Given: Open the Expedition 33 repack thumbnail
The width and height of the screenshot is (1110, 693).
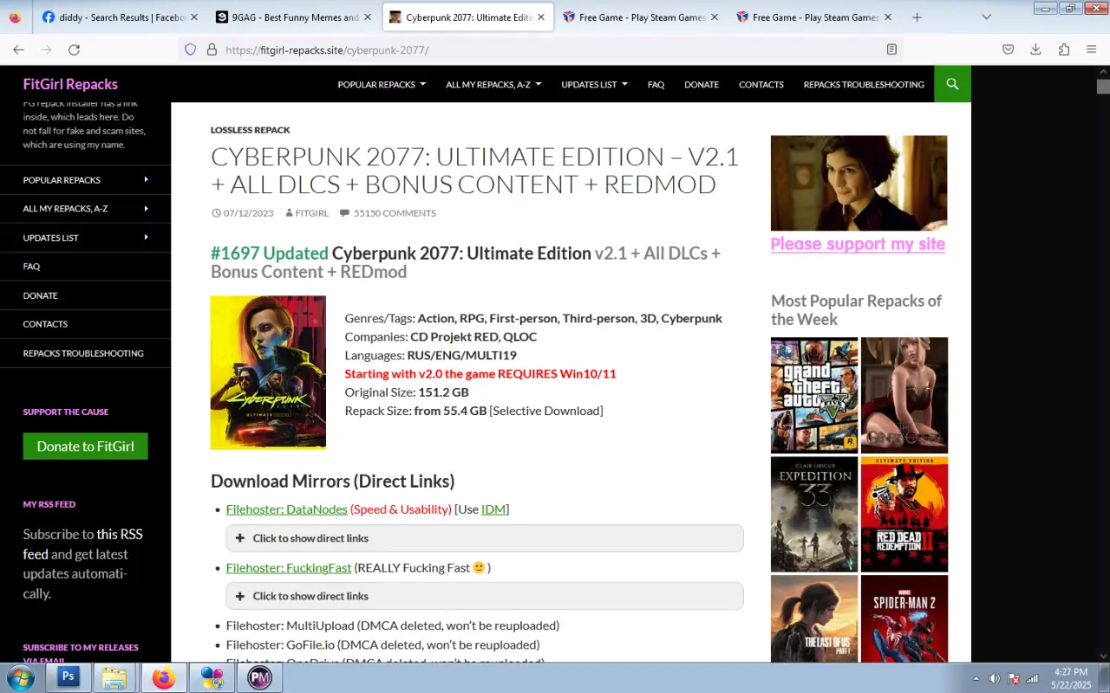Looking at the screenshot, I should tap(814, 515).
